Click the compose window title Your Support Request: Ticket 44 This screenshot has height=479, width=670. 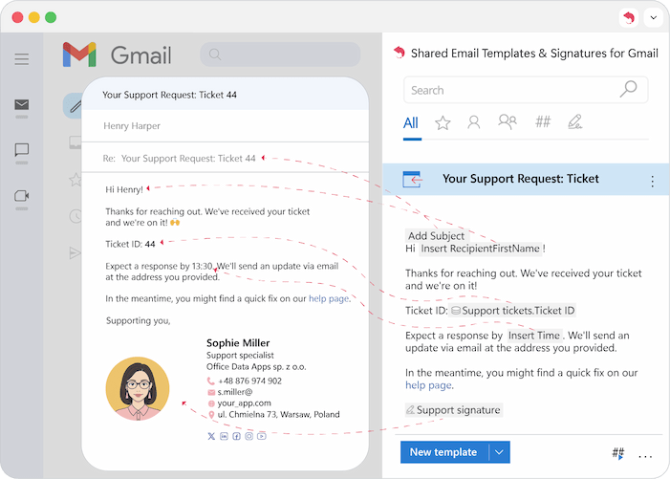tap(169, 95)
